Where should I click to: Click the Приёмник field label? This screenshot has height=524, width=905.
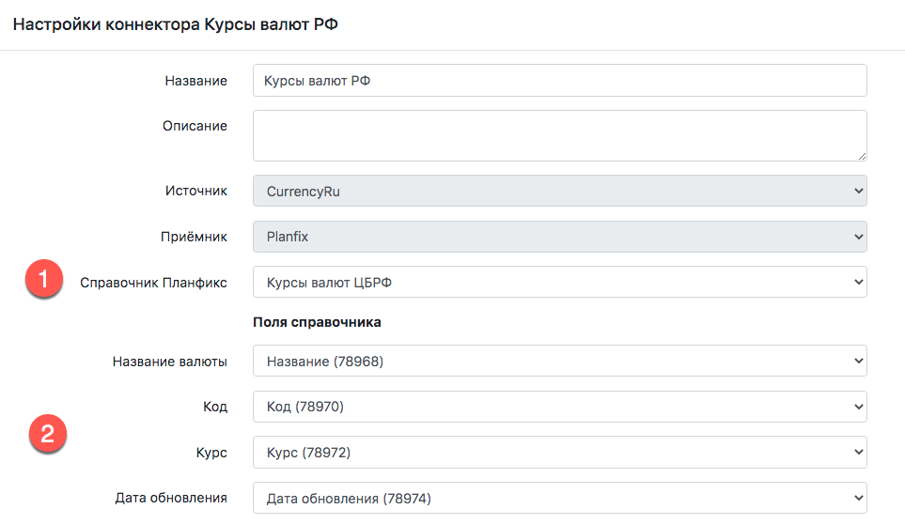pyautogui.click(x=195, y=237)
